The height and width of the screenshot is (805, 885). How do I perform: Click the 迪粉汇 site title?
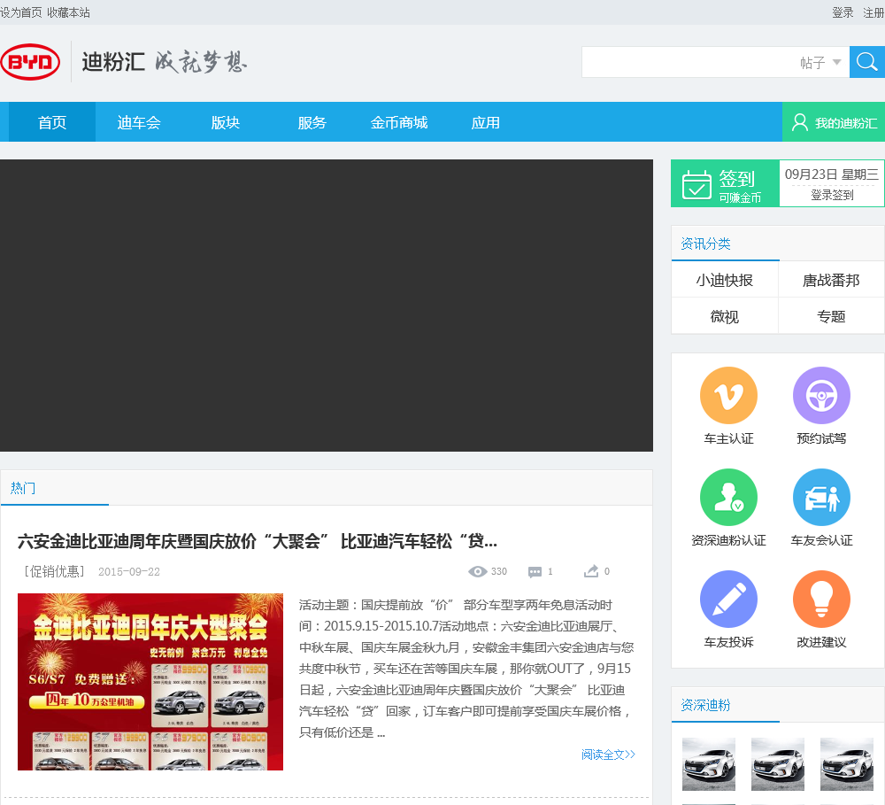pos(113,62)
